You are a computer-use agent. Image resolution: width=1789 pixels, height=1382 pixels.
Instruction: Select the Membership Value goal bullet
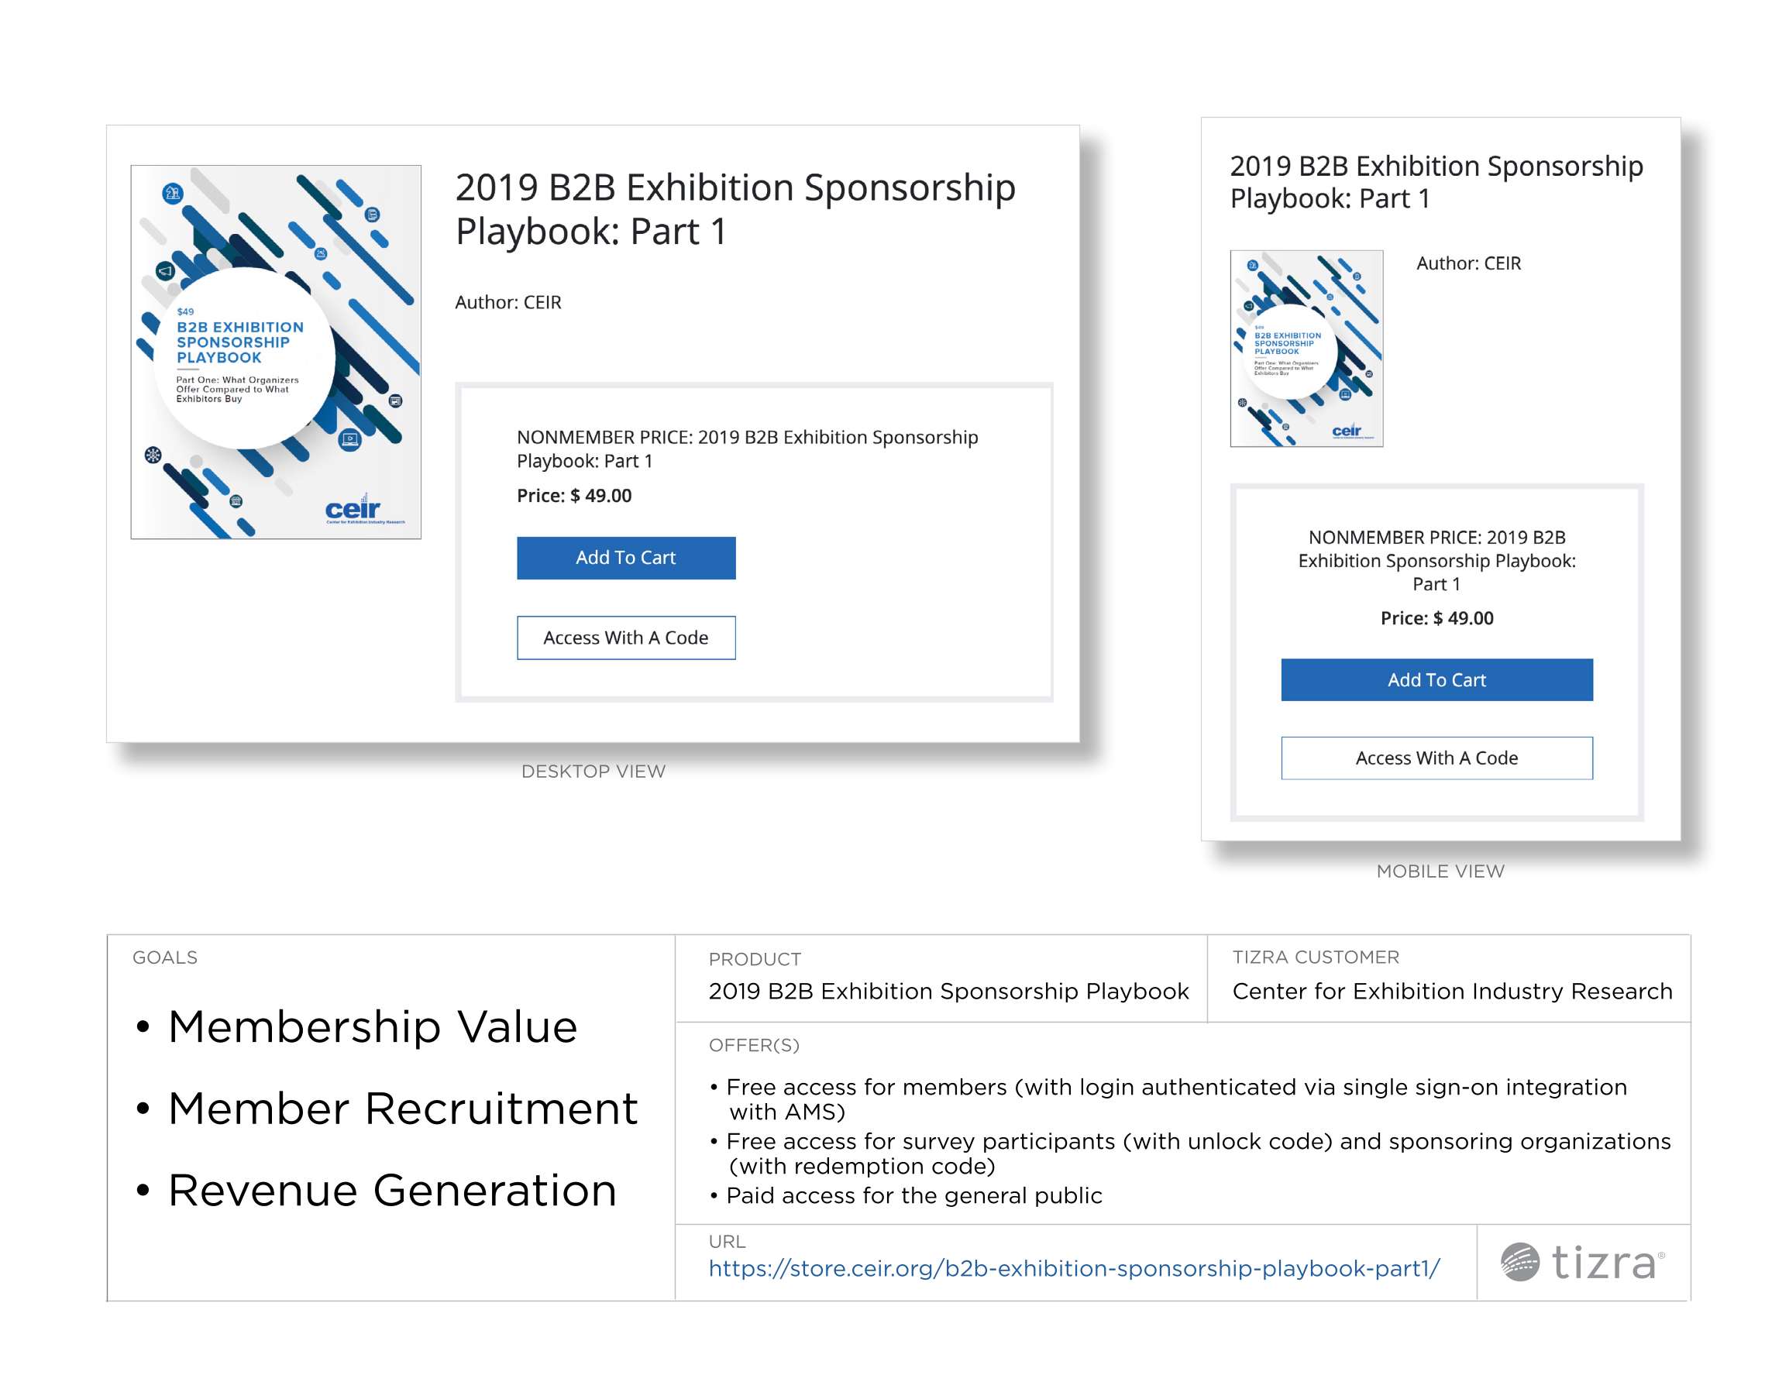pyautogui.click(x=373, y=1026)
